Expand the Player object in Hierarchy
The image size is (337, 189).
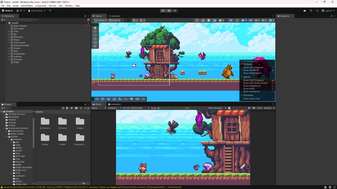[x=9, y=40]
